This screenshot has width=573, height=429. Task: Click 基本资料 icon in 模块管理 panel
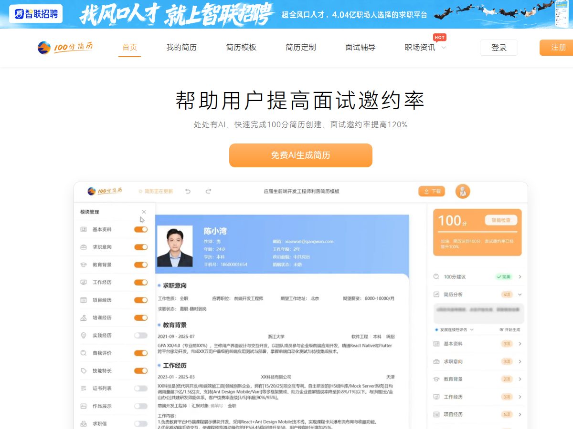(x=84, y=229)
